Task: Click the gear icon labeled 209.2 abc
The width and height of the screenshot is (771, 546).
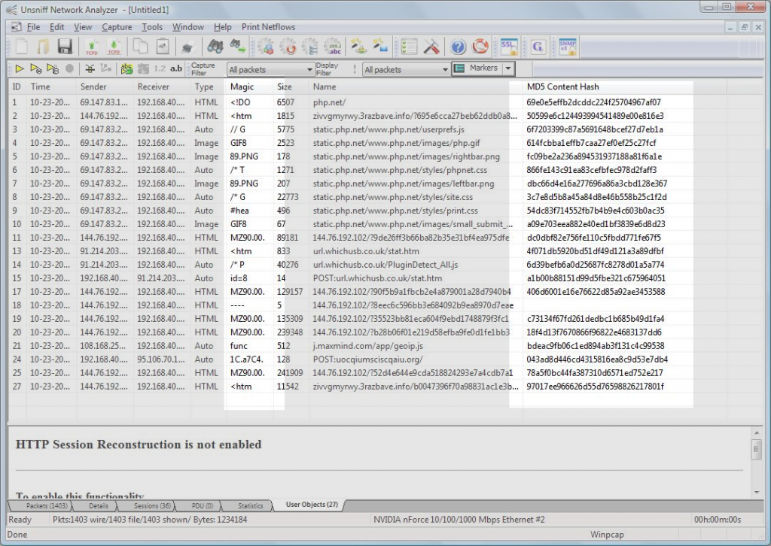Action: pyautogui.click(x=333, y=47)
